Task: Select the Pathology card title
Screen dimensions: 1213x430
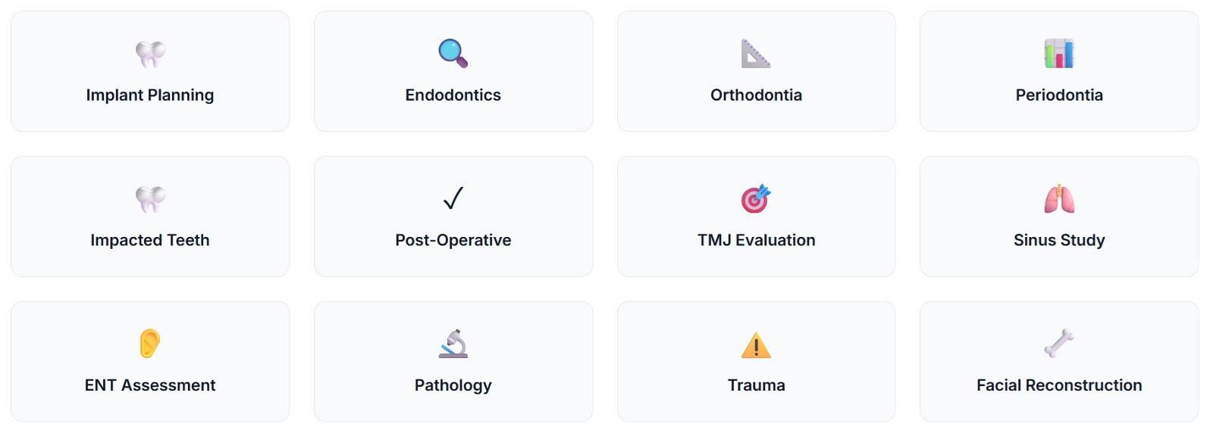Action: point(453,385)
